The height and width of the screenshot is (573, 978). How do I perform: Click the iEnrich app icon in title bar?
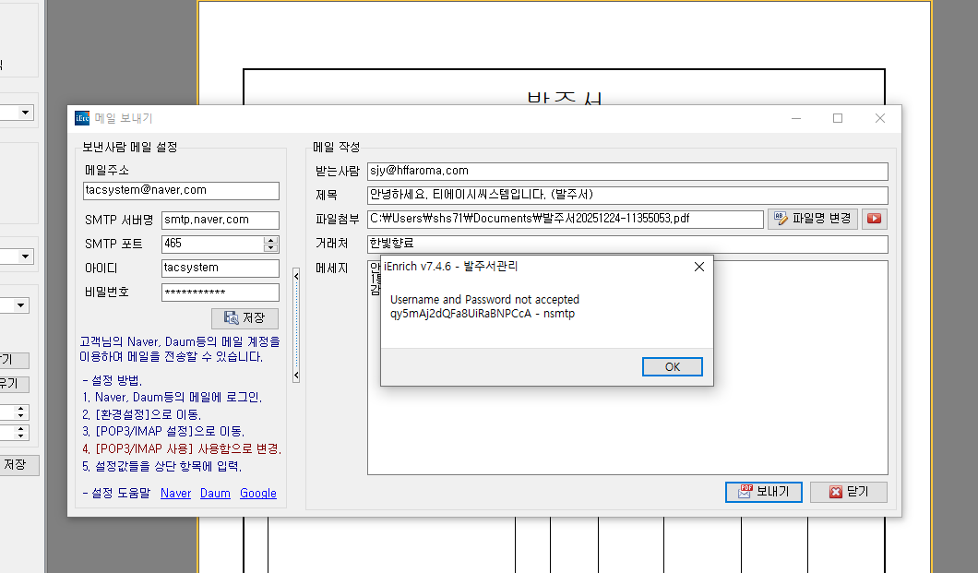pyautogui.click(x=82, y=118)
